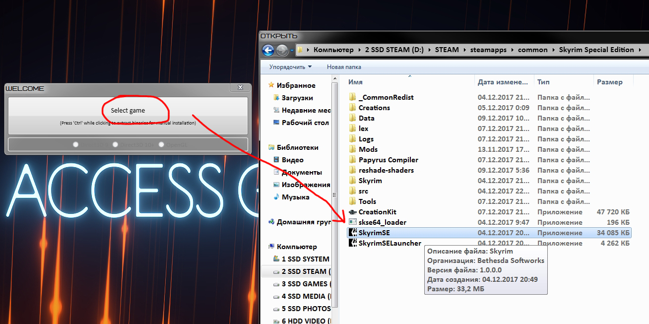Viewport: 649px width, 324px height.
Task: Click the Загрузки downloads icon in sidebar
Action: (x=276, y=98)
